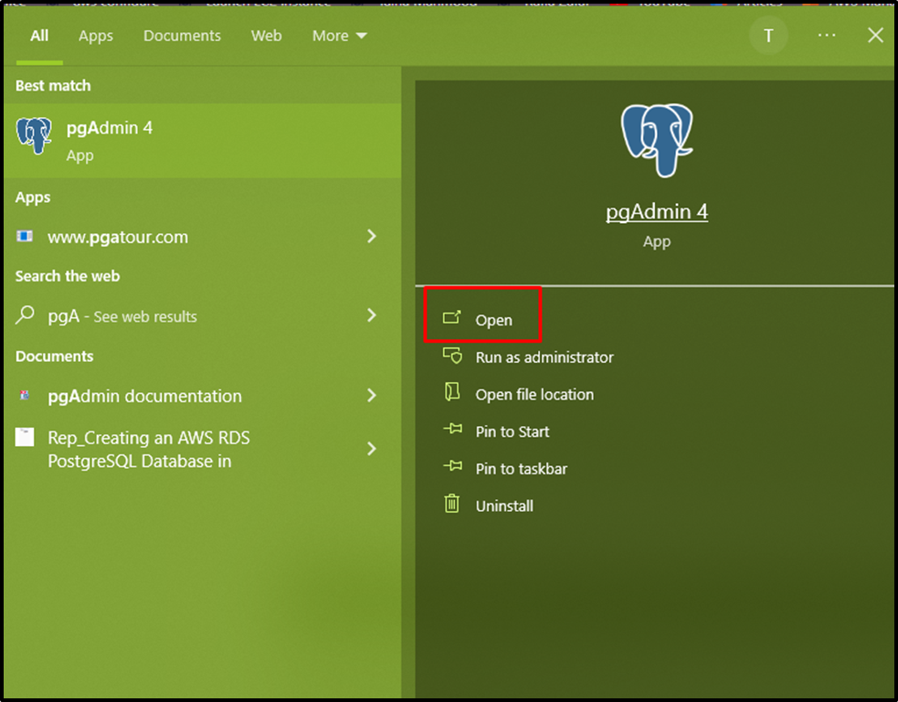Click the Pin to taskbar pin icon

[x=452, y=468]
